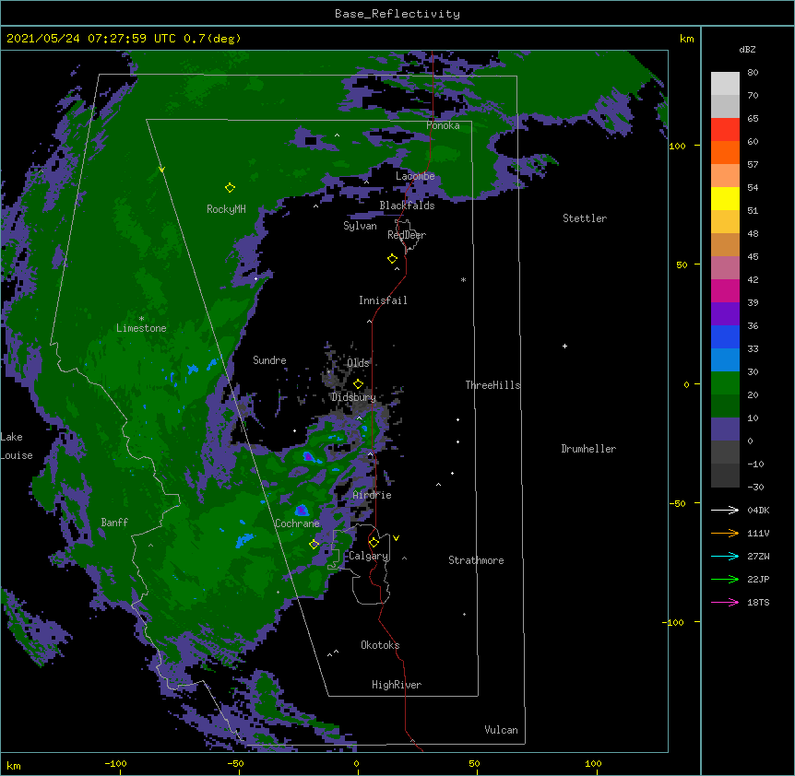Click the Vulcan label

pyautogui.click(x=501, y=730)
